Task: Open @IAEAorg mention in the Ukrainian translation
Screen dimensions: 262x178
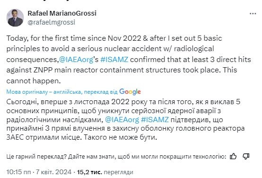Action: coord(122,120)
